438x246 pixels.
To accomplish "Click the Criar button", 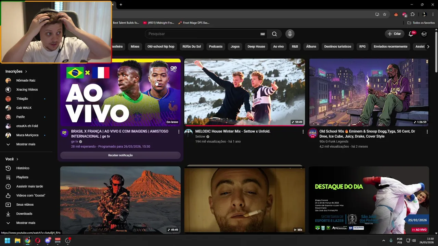I will [394, 34].
